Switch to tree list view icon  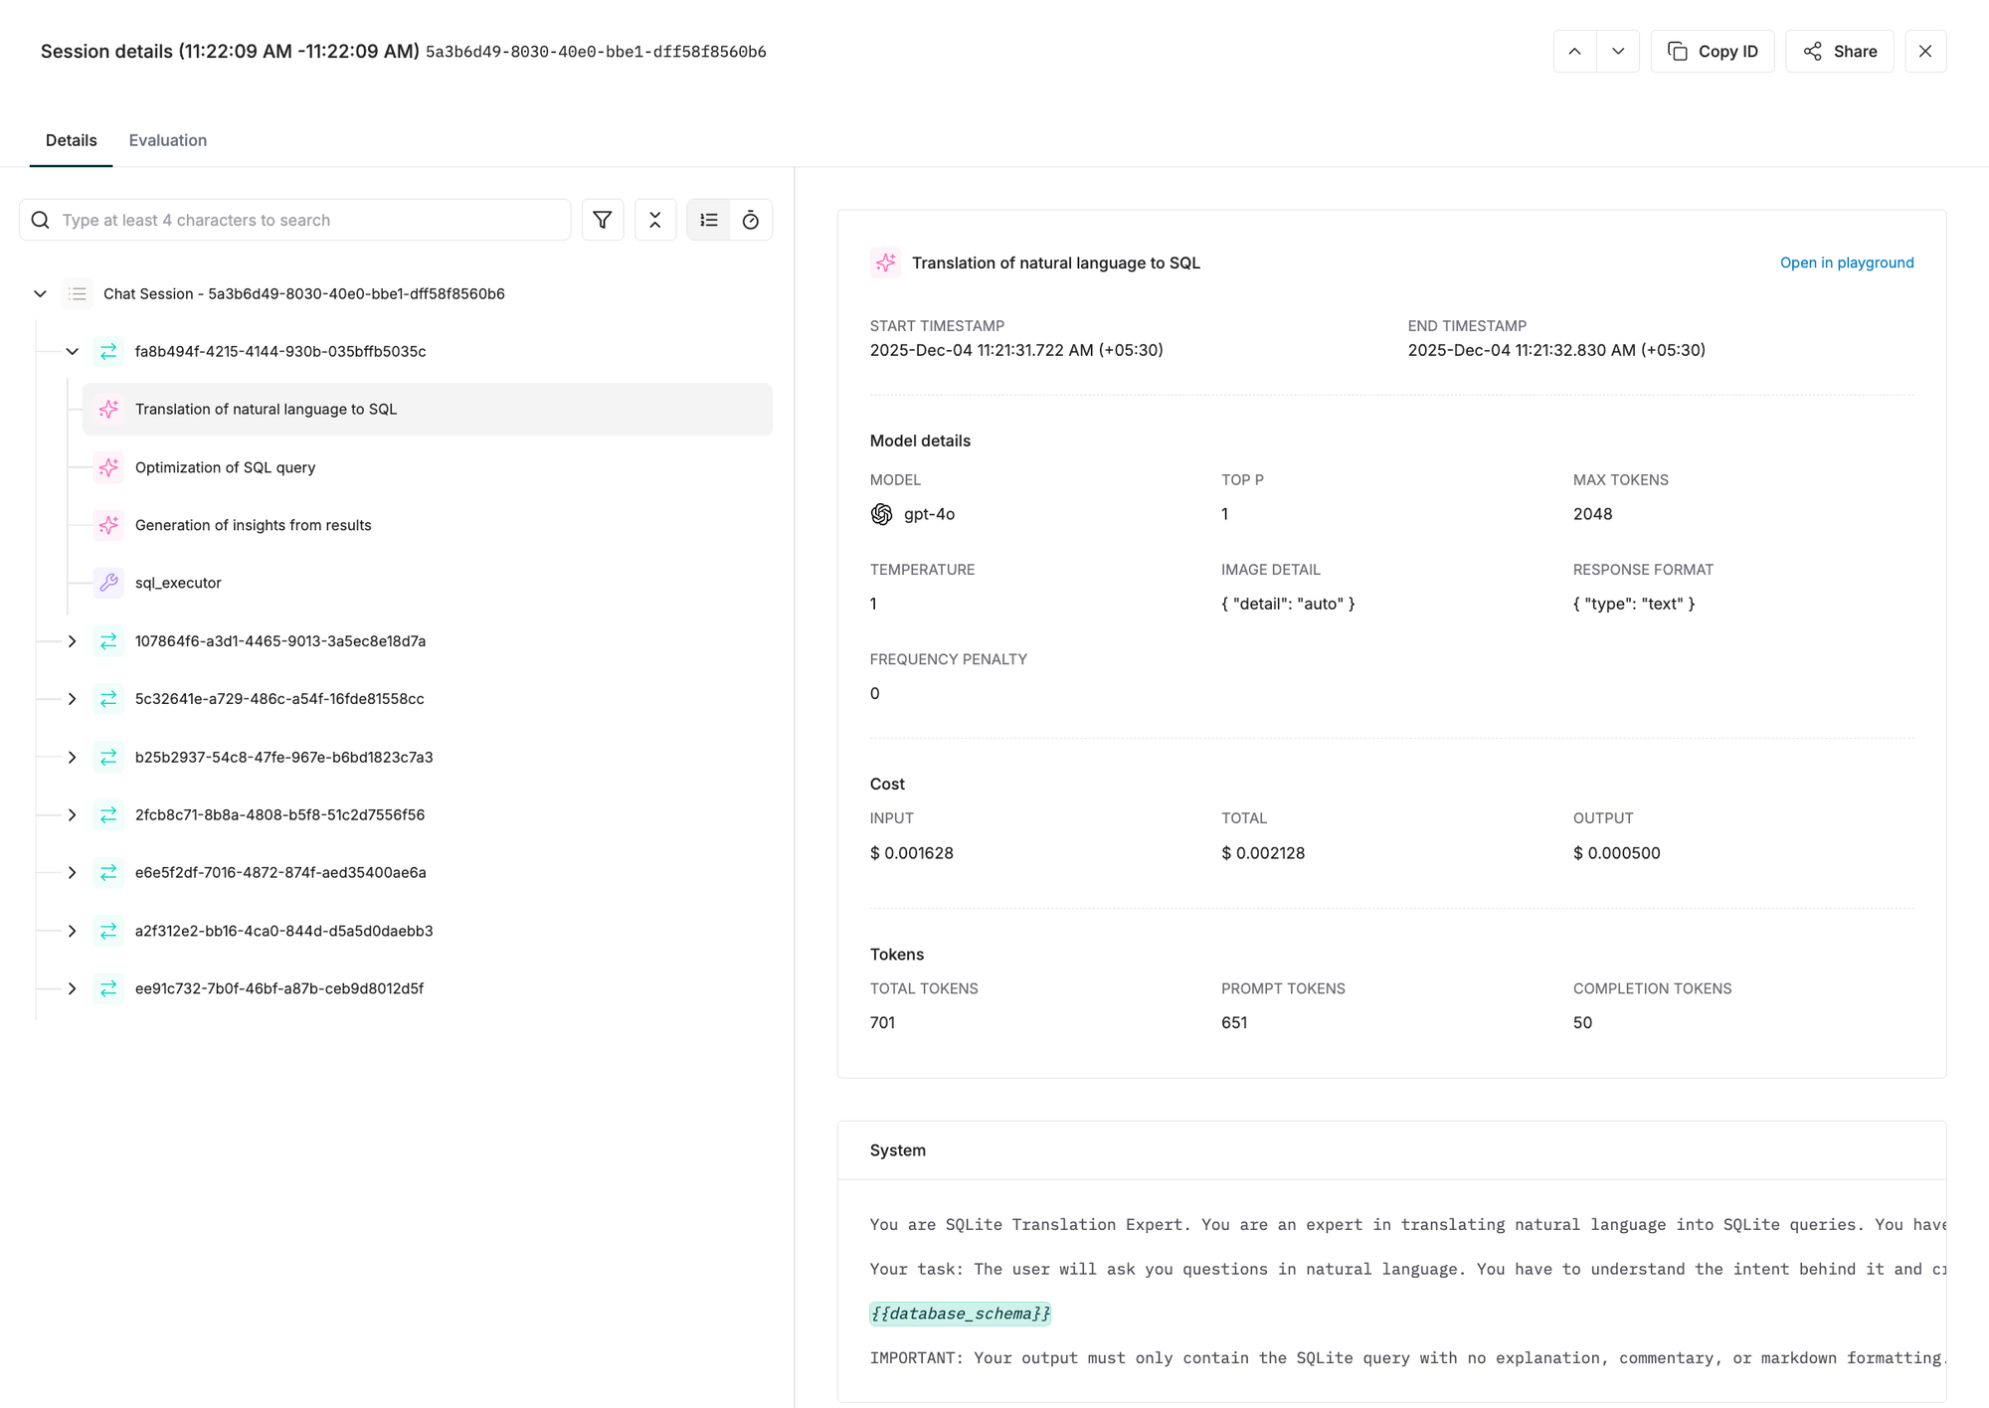709,220
